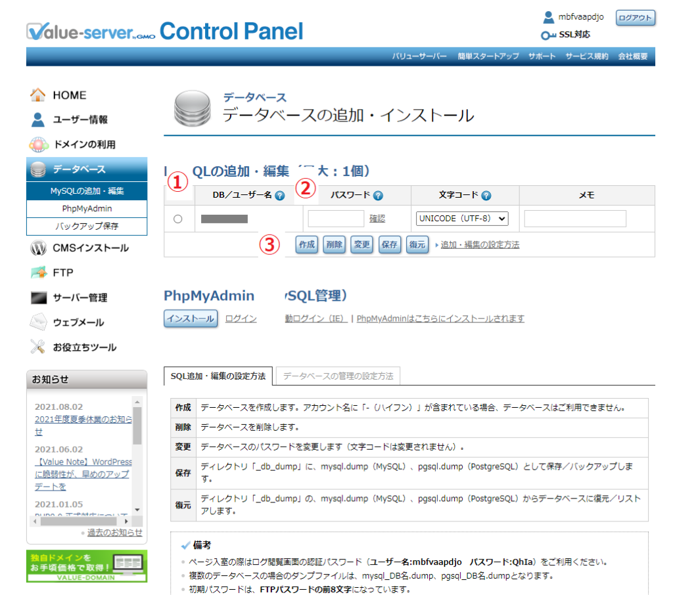The height and width of the screenshot is (595, 673).
Task: Open the 追加・編集の設定方法 link
Action: [x=480, y=244]
